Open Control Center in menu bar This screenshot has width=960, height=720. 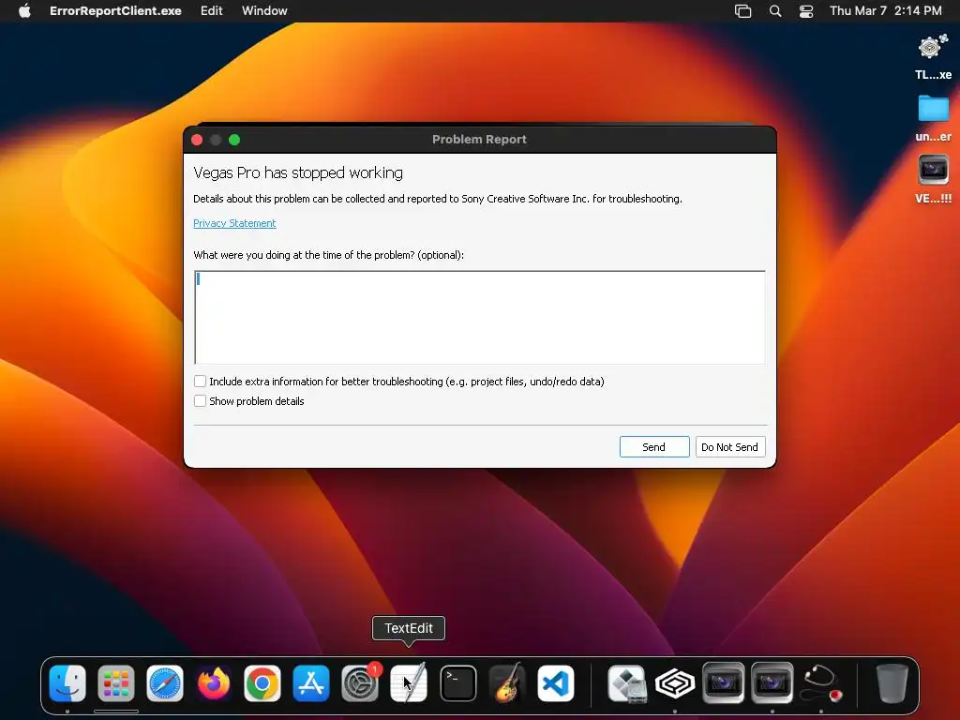coord(806,11)
